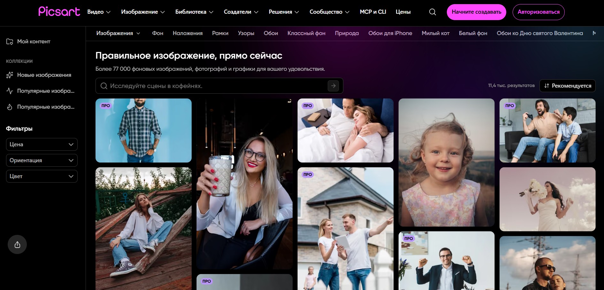Expand the Цвет filter dropdown

(42, 176)
